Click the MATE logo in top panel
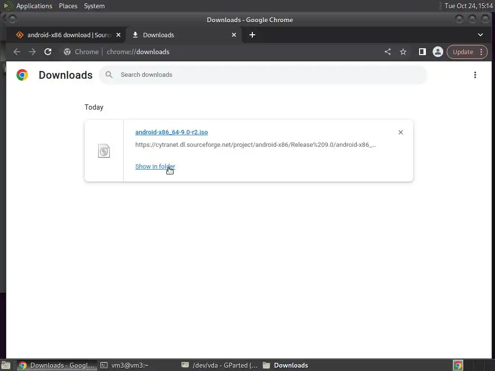 pyautogui.click(x=8, y=6)
